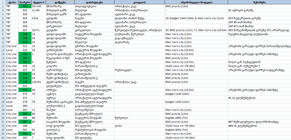This screenshot has height=140, width=291.
Task: Click the შენიშვნა column header
Action: click(x=259, y=2)
